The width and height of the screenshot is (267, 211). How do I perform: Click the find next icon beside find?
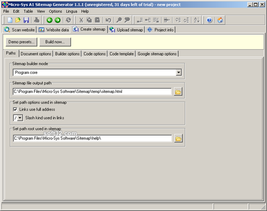point(127,20)
